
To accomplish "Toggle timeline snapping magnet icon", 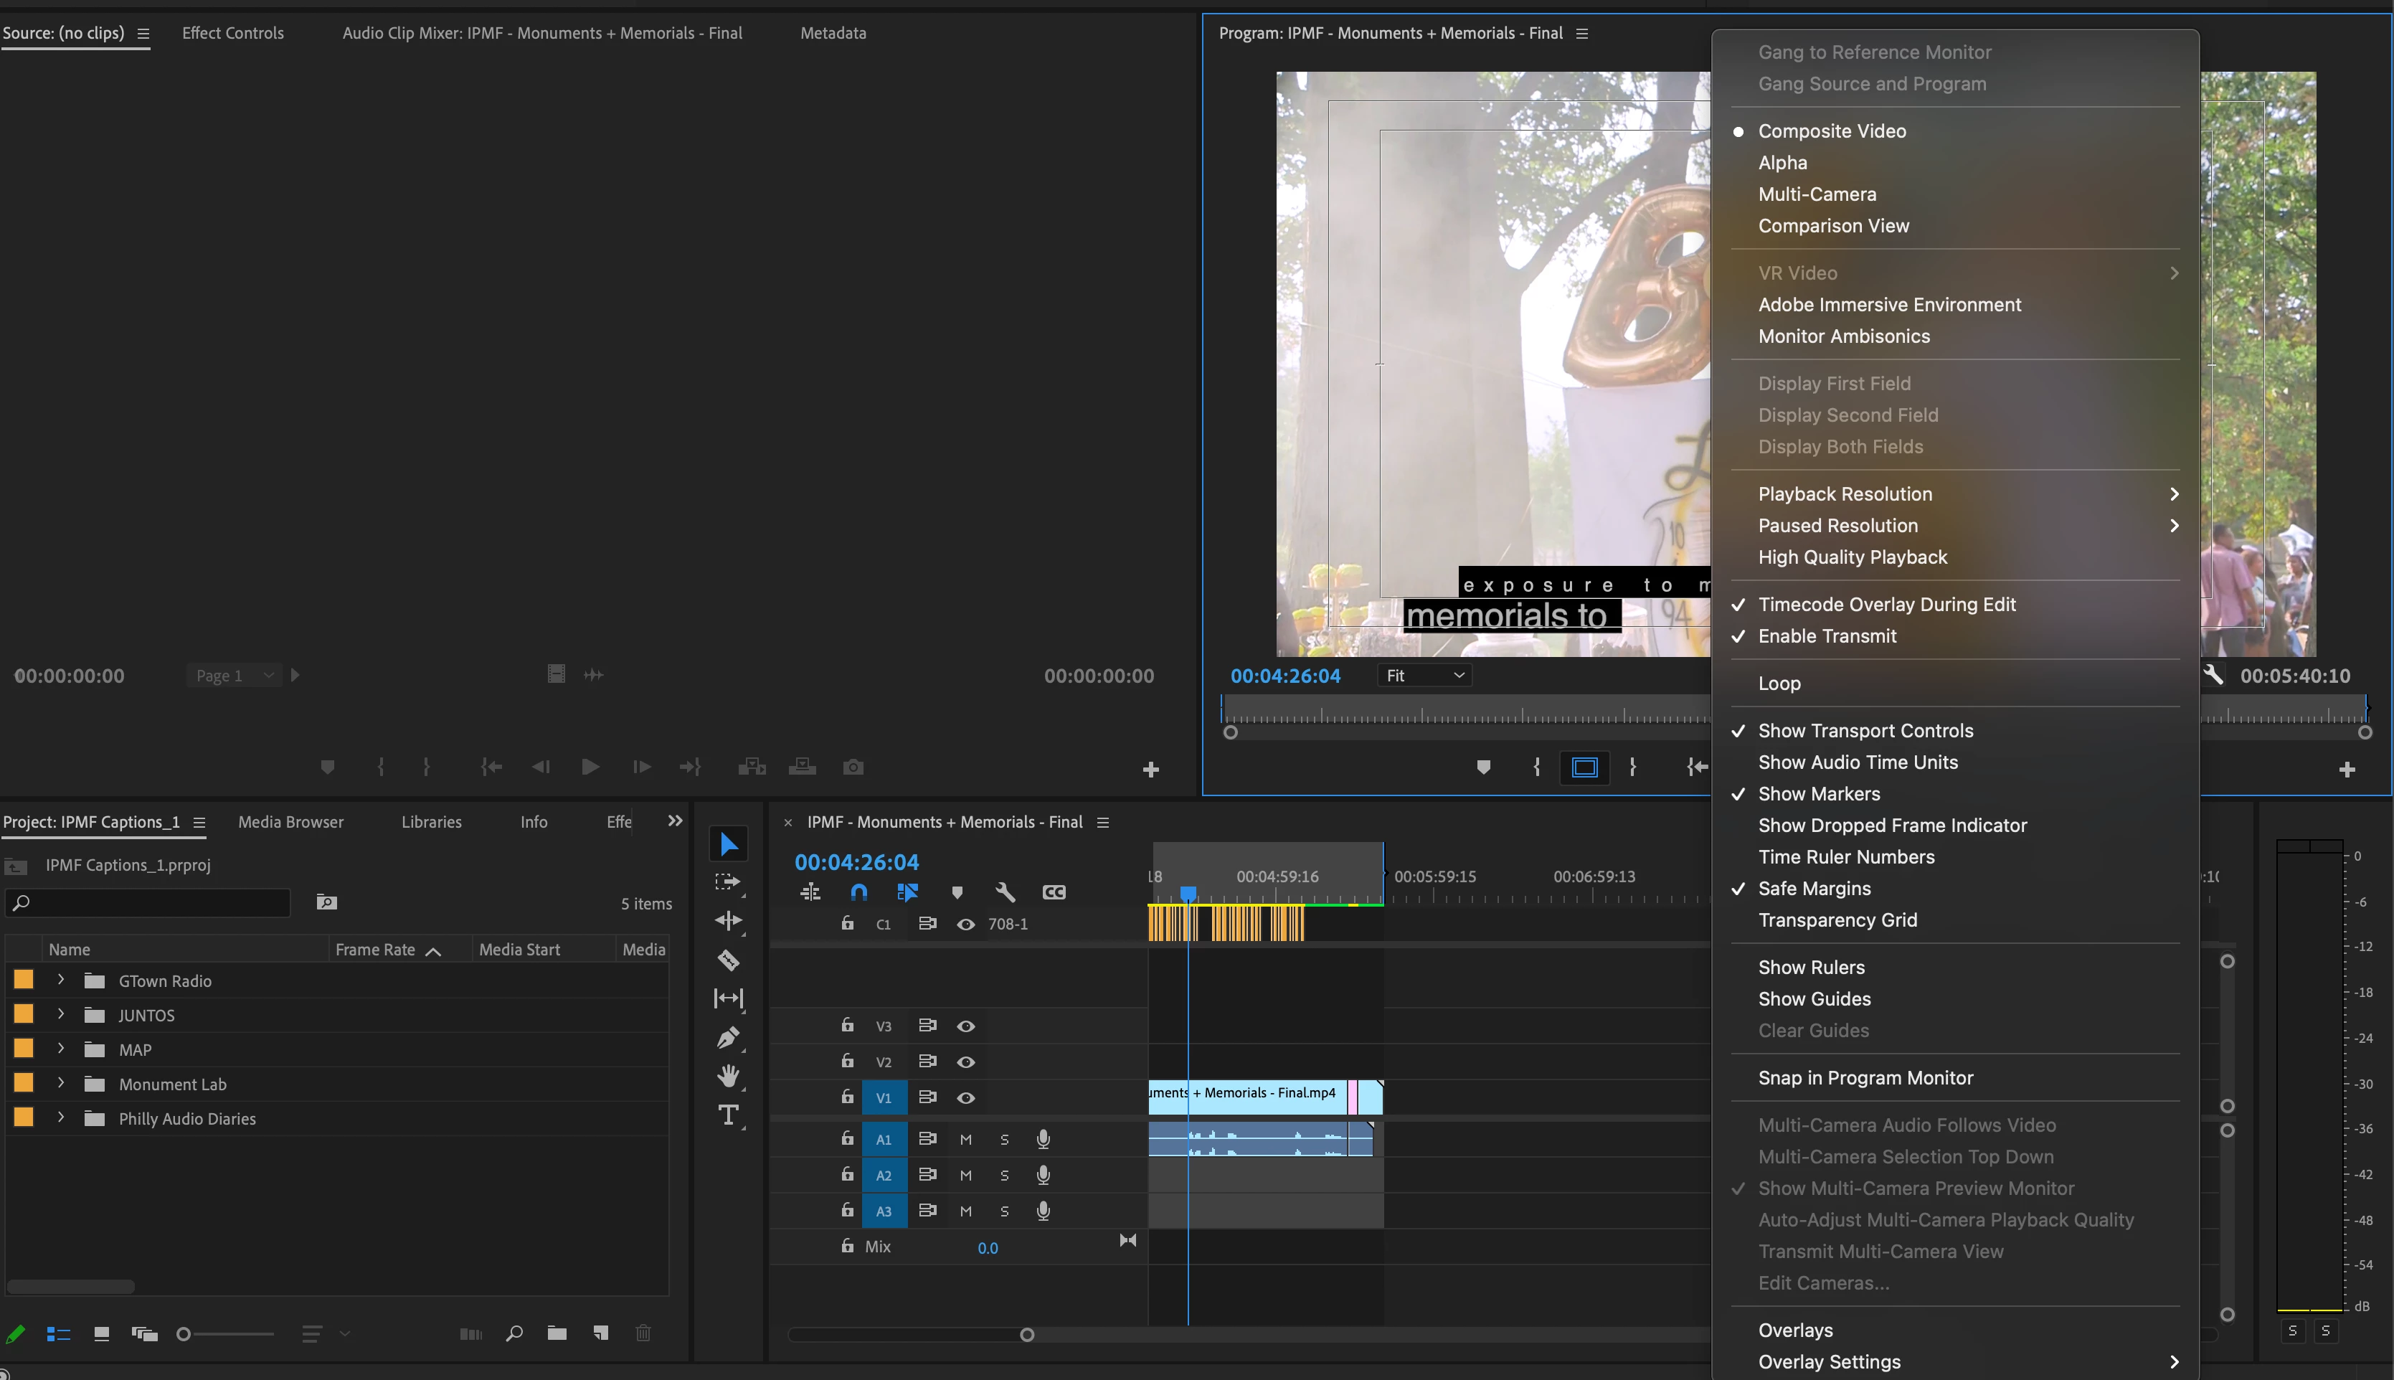I will [x=858, y=892].
